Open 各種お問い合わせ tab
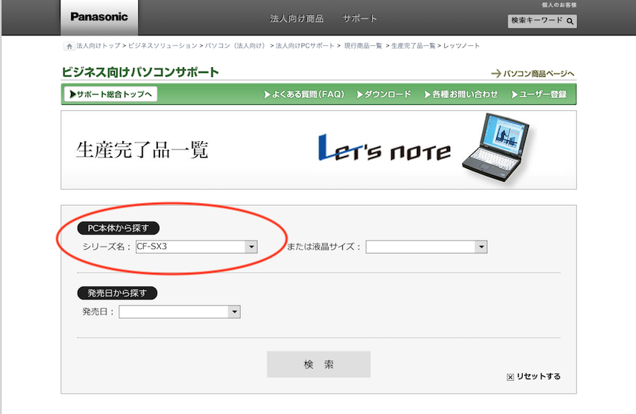This screenshot has height=414, width=636. click(462, 94)
